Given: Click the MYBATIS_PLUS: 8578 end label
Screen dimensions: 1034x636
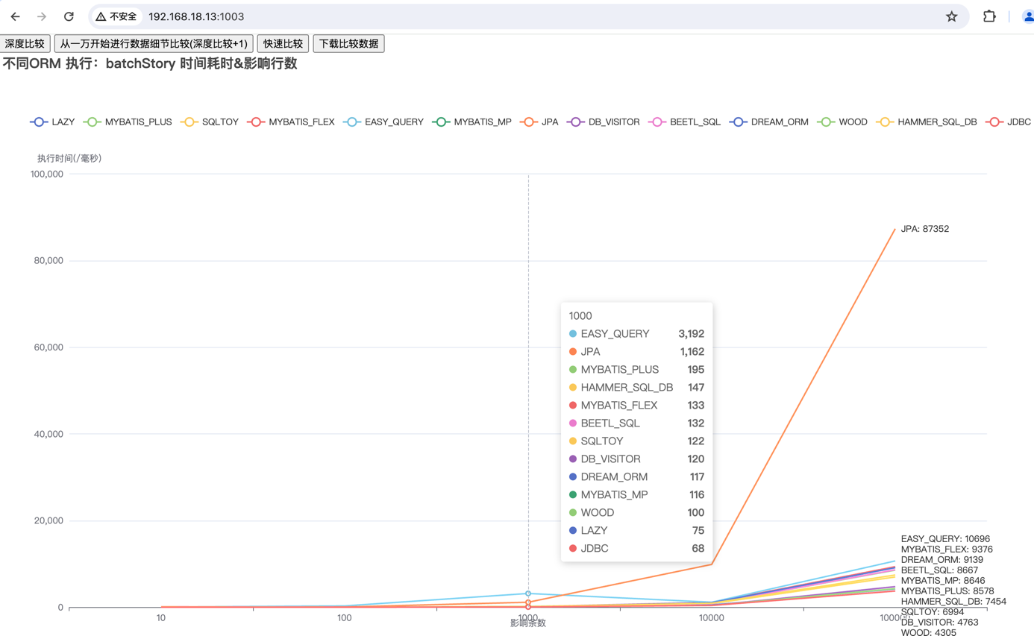Looking at the screenshot, I should [947, 591].
